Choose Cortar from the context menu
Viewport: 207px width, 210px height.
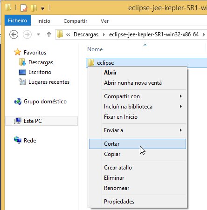138,144
